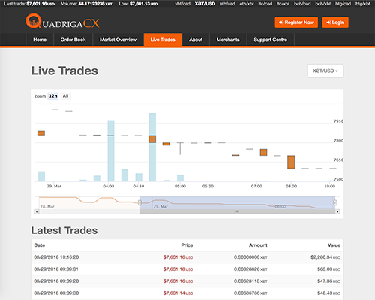Click trade date 03/29/2018 09:39:31
This screenshot has height=300, width=375.
(x=56, y=269)
